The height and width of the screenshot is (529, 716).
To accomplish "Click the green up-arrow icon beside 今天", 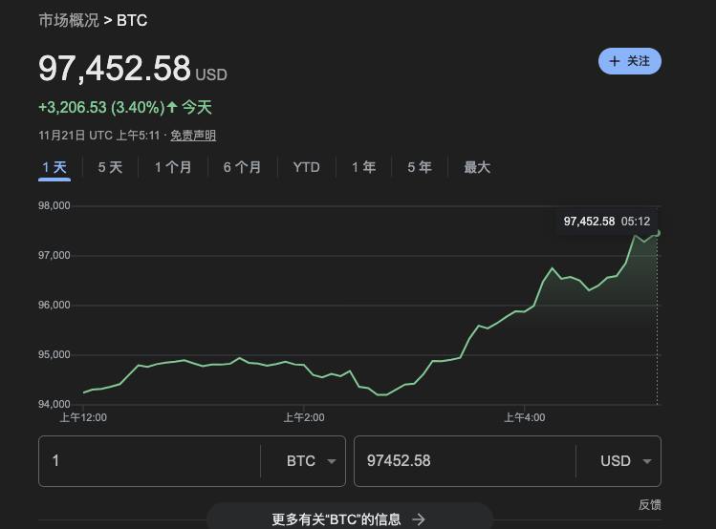I will tap(172, 108).
